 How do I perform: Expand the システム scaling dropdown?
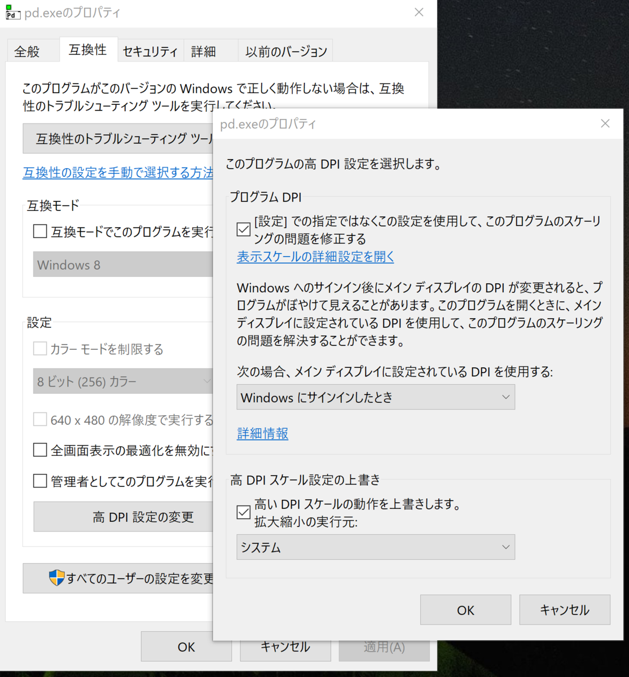[x=376, y=547]
